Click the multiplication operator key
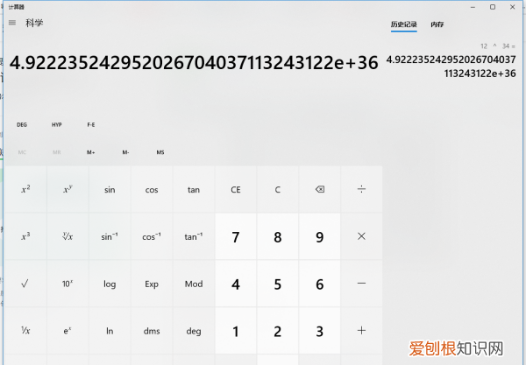Viewport: 526px width, 365px height. (x=361, y=236)
